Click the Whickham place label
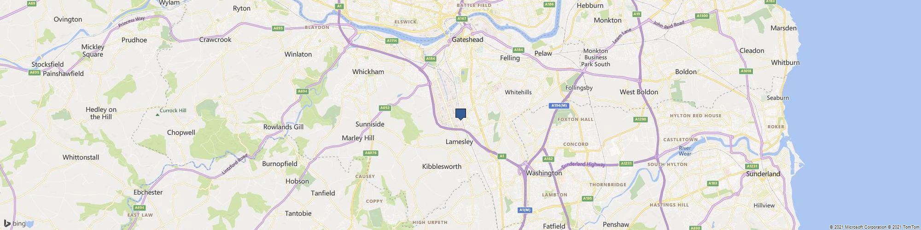 368,72
